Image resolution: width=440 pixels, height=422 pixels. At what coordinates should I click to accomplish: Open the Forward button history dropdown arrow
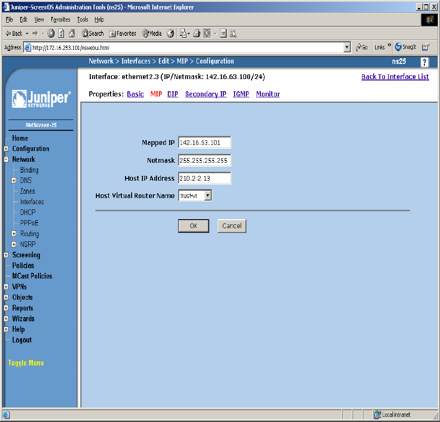coord(43,34)
